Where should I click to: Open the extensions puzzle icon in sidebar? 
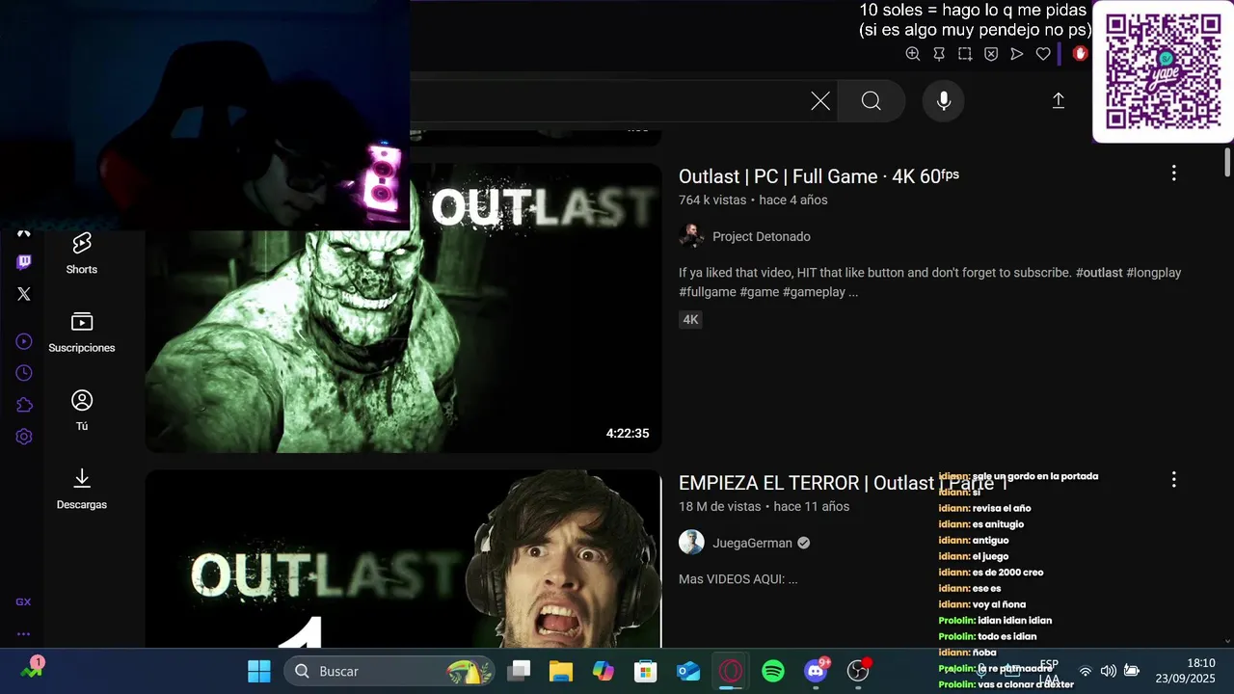tap(24, 405)
